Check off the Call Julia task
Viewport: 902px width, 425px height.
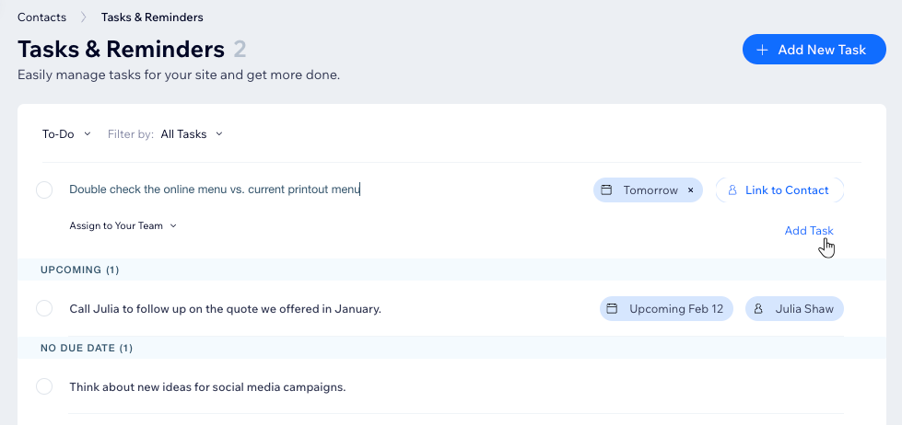44,308
